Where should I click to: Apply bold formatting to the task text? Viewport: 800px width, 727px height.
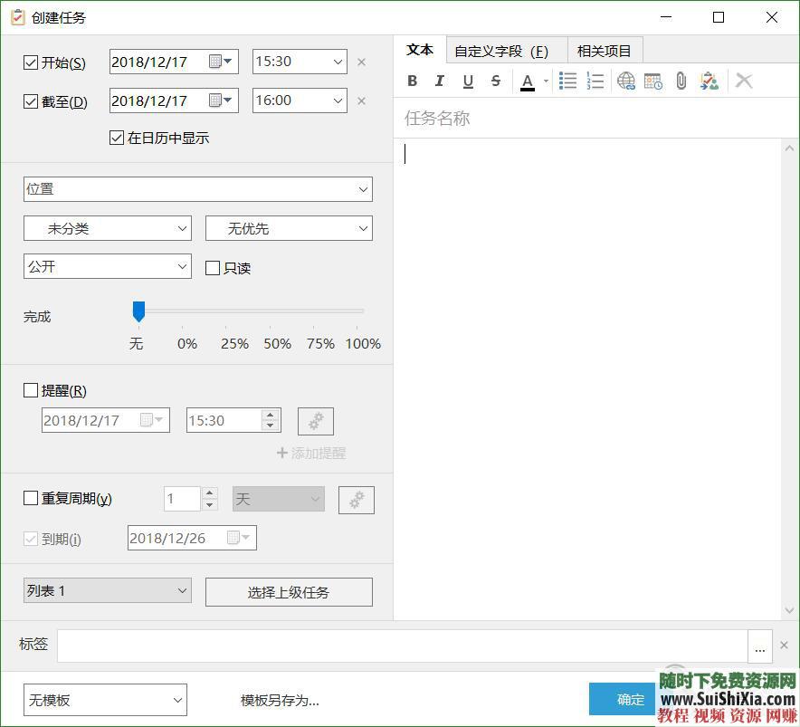click(x=413, y=81)
